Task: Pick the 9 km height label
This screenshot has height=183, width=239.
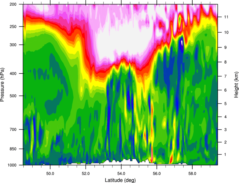Action: pyautogui.click(x=225, y=48)
